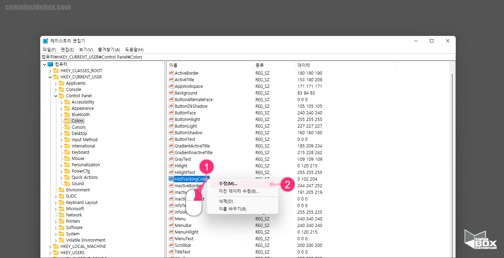Click the Personalization folder icon
504x258 pixels.
(x=68, y=165)
